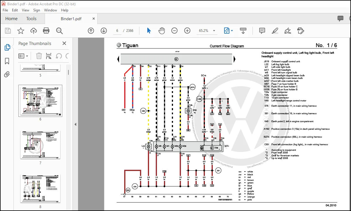Click the 'No. 1 / 6' page label
The width and height of the screenshot is (351, 211).
[x=326, y=45]
